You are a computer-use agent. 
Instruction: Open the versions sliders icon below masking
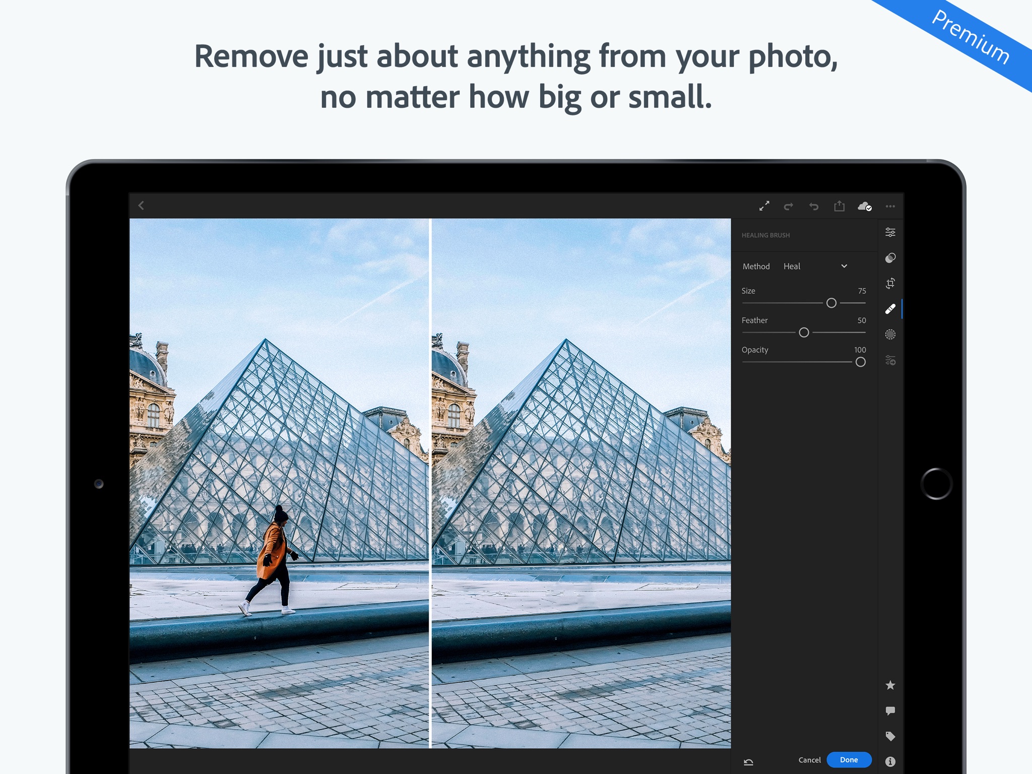pyautogui.click(x=890, y=360)
